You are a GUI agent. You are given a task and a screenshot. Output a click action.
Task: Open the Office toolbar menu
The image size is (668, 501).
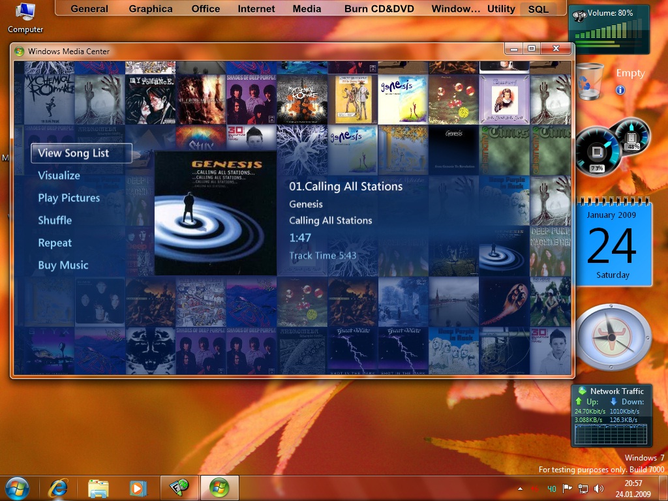205,9
